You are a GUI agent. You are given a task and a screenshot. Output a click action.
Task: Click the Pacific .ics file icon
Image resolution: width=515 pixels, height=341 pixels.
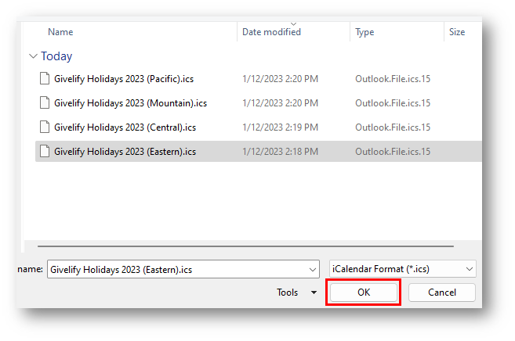pyautogui.click(x=45, y=78)
